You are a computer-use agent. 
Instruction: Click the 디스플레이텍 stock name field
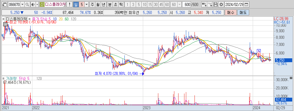coord(56,4)
